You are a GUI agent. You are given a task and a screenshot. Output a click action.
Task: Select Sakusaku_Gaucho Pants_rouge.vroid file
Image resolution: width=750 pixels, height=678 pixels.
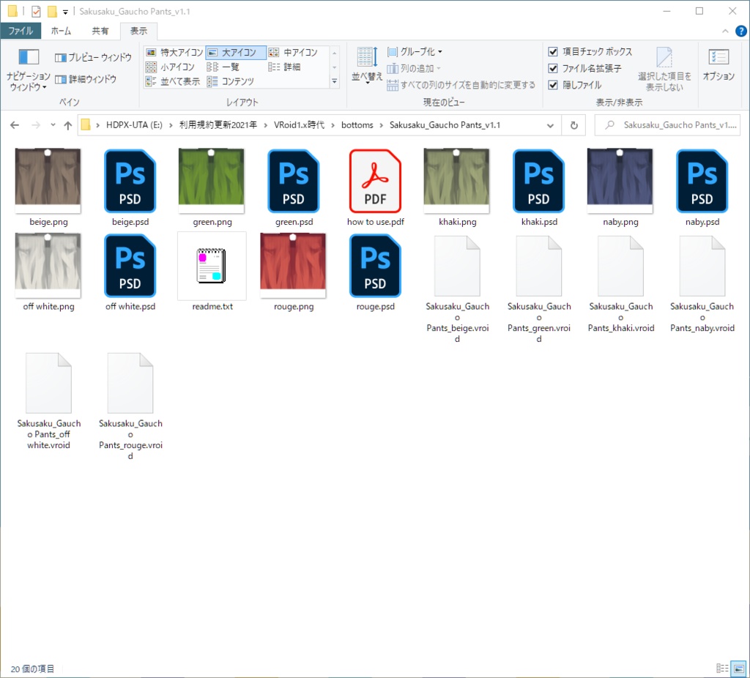[130, 406]
